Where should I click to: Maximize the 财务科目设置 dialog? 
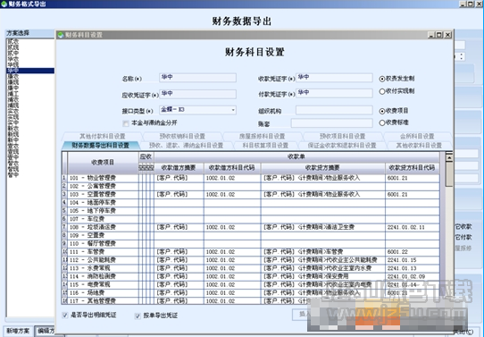[x=439, y=35]
